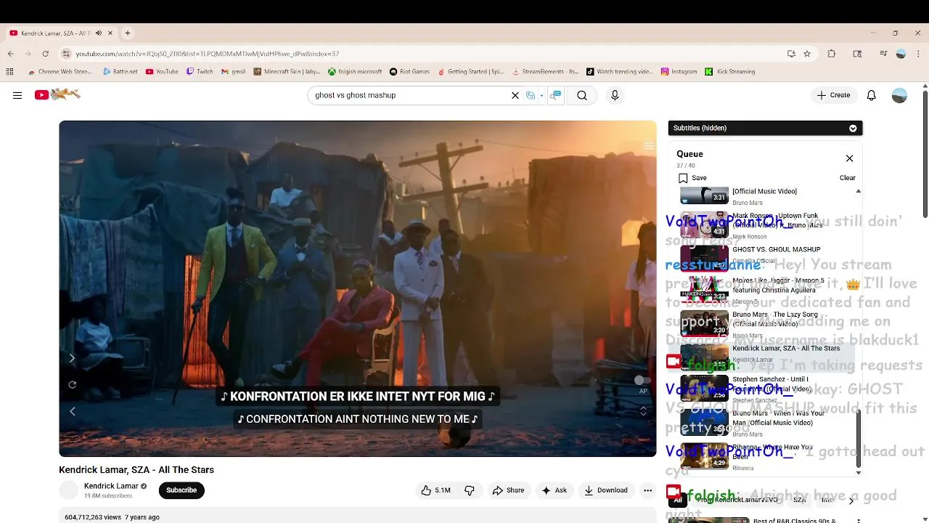This screenshot has width=929, height=523.
Task: Select the From KendrickLamarVEVO chip
Action: click(x=736, y=500)
